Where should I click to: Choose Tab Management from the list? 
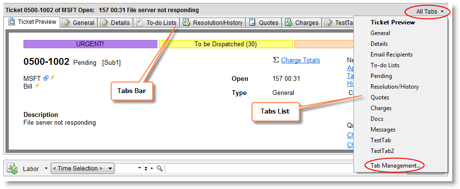tap(395, 166)
